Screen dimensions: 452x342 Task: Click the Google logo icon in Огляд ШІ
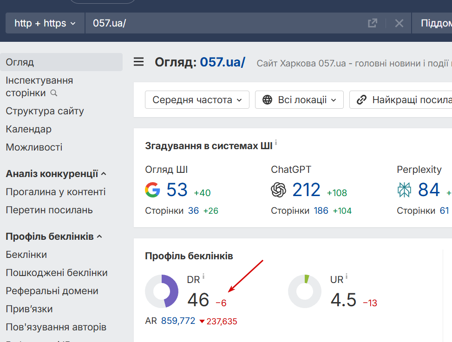coord(152,190)
